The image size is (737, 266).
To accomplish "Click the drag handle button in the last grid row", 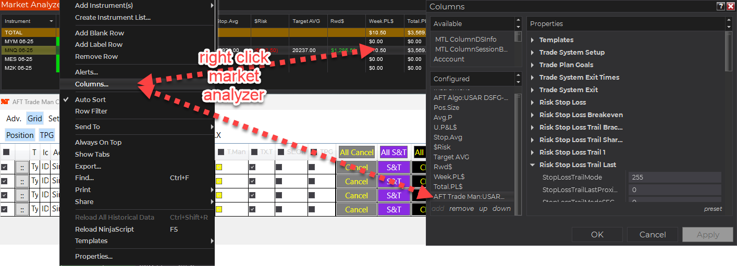I will [22, 210].
